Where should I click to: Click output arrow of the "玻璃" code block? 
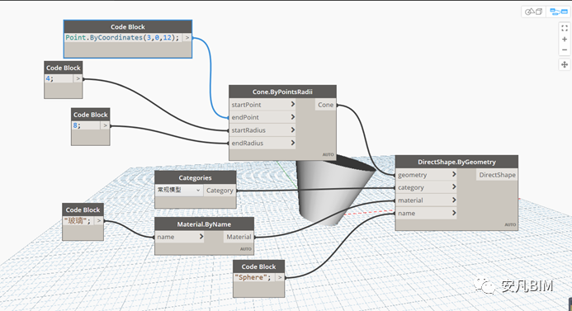coord(99,220)
